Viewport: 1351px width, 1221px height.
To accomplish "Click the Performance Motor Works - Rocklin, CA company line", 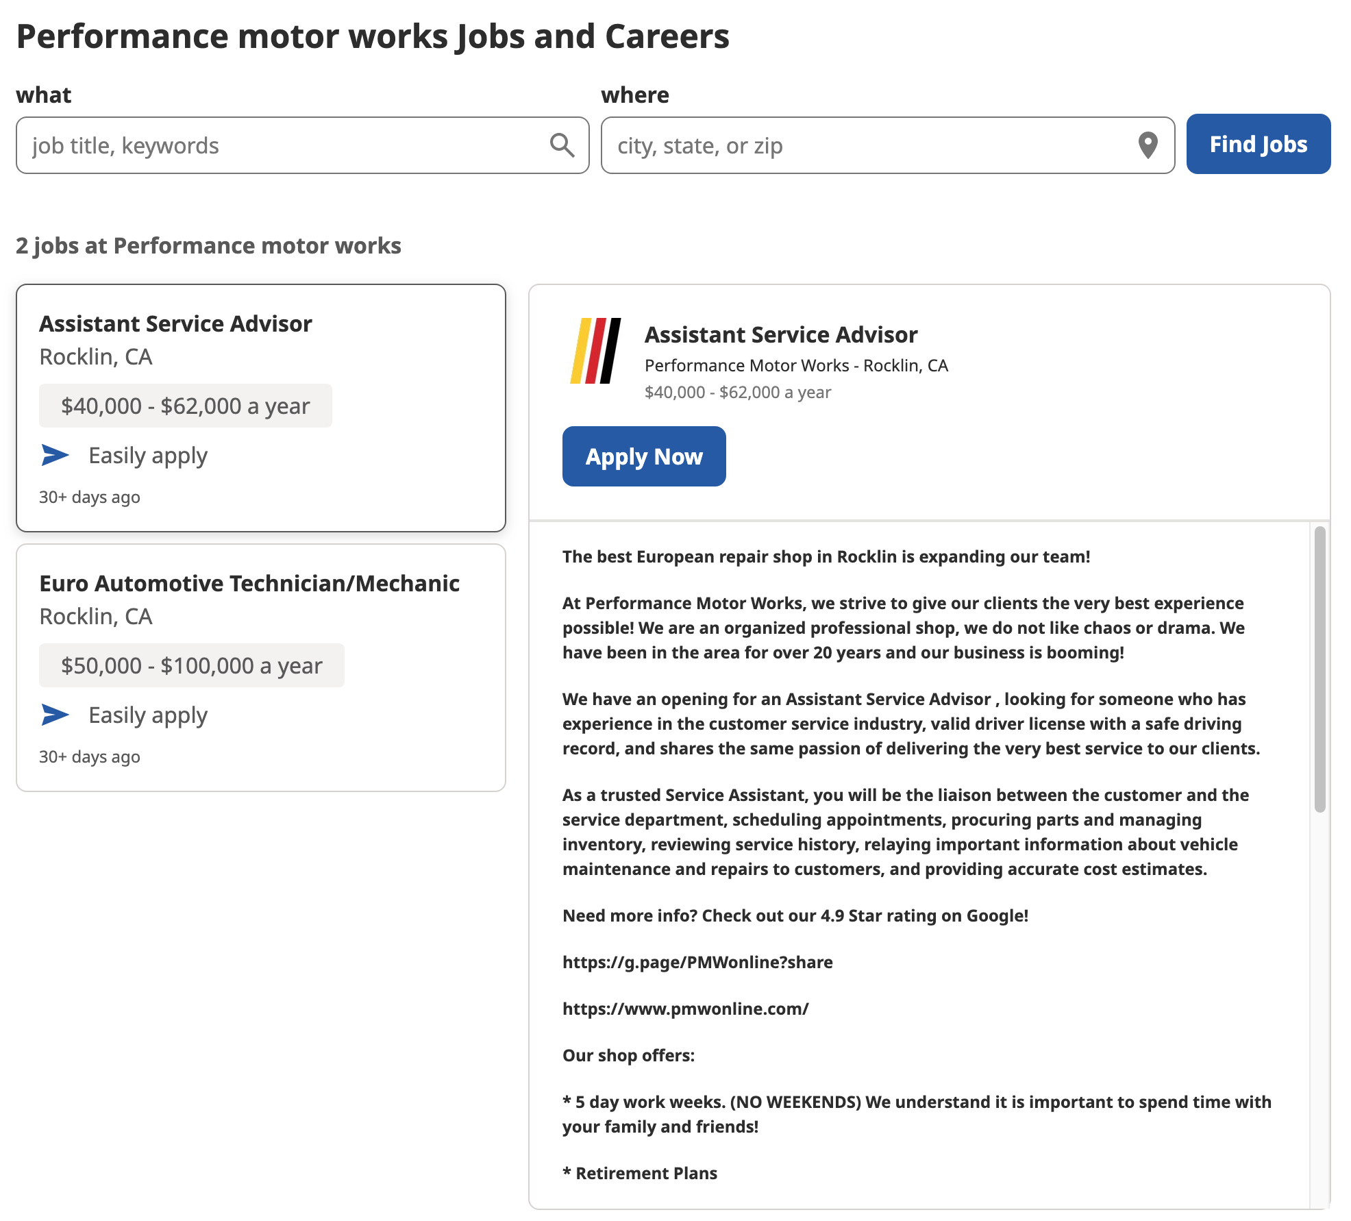I will click(796, 365).
